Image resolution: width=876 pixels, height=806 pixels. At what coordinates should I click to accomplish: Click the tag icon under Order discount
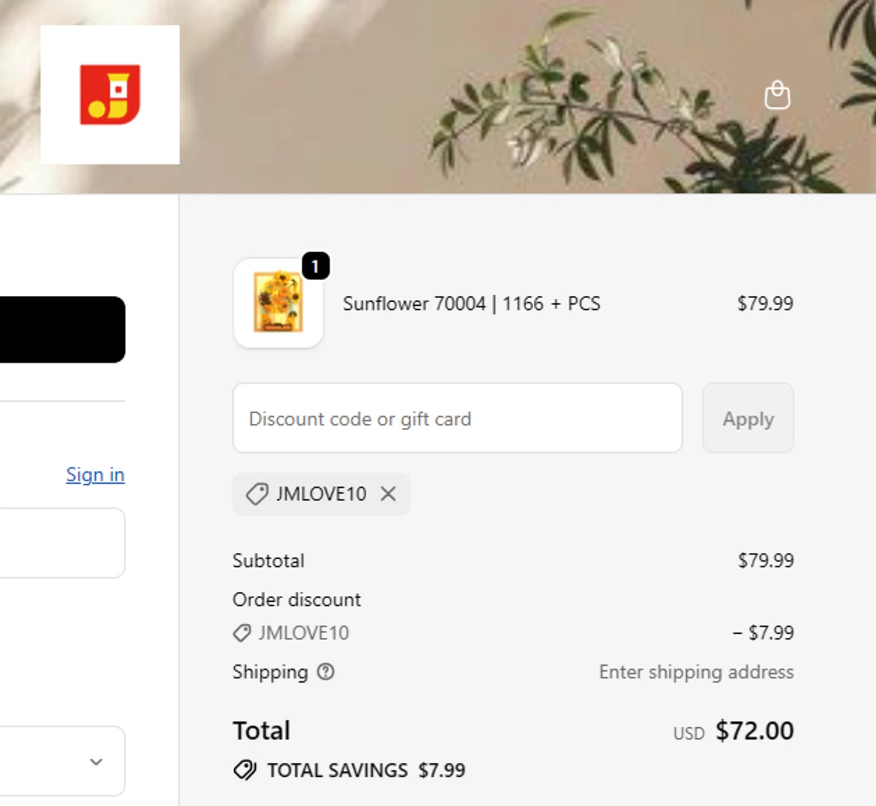coord(242,633)
